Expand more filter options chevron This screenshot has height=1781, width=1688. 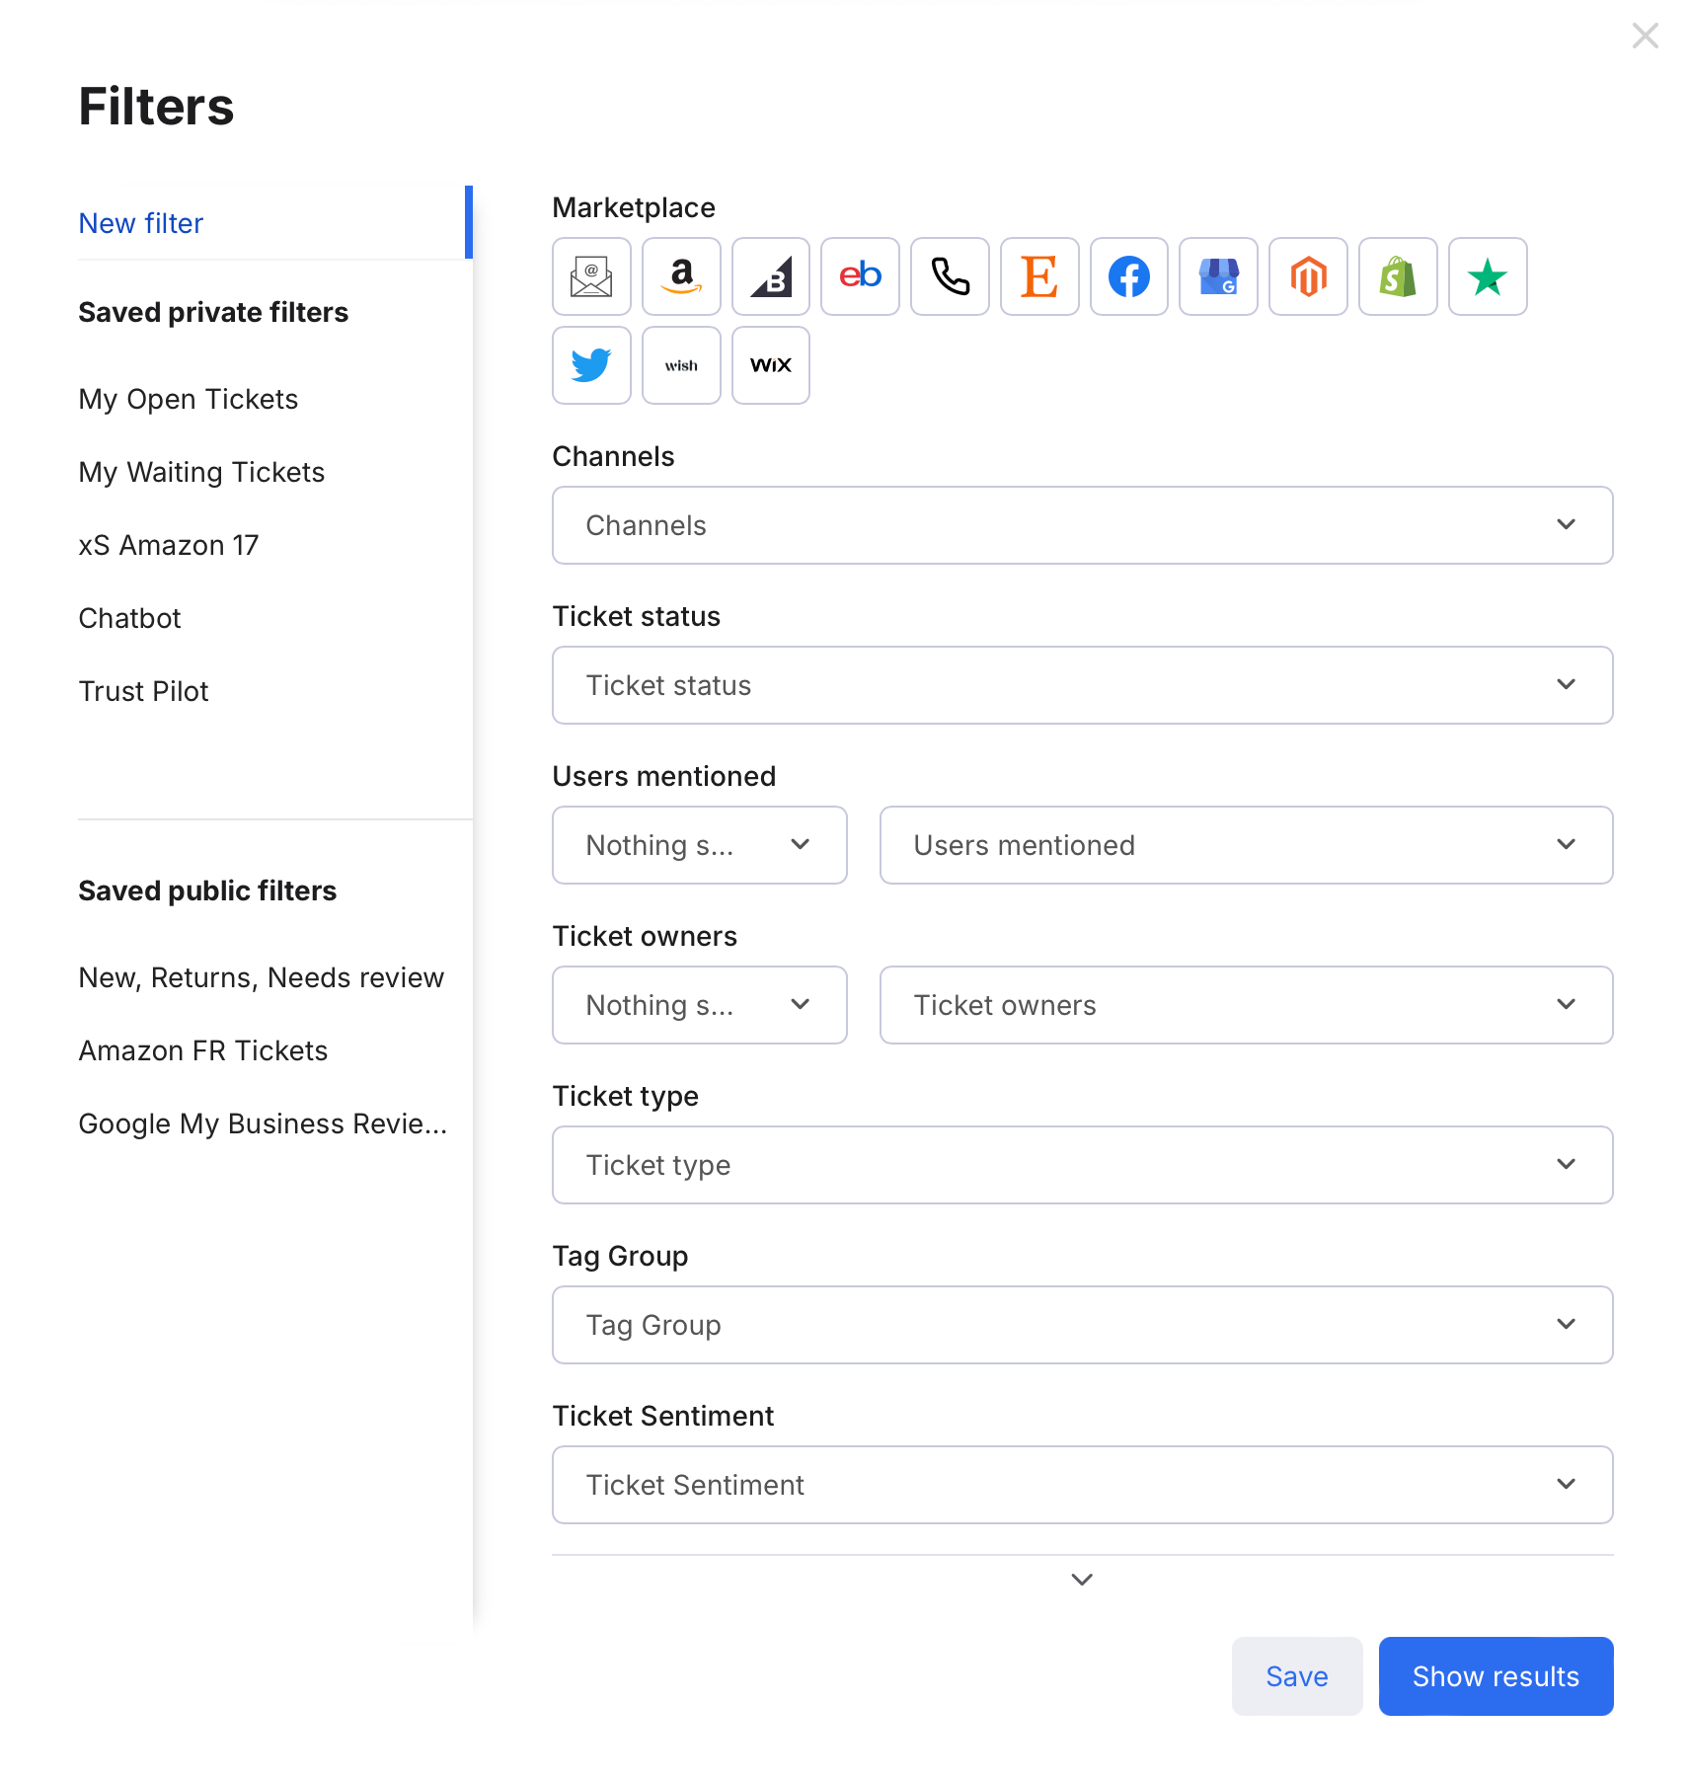click(1082, 1580)
